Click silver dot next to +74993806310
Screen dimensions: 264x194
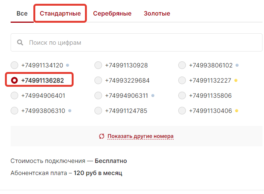coord(70,111)
